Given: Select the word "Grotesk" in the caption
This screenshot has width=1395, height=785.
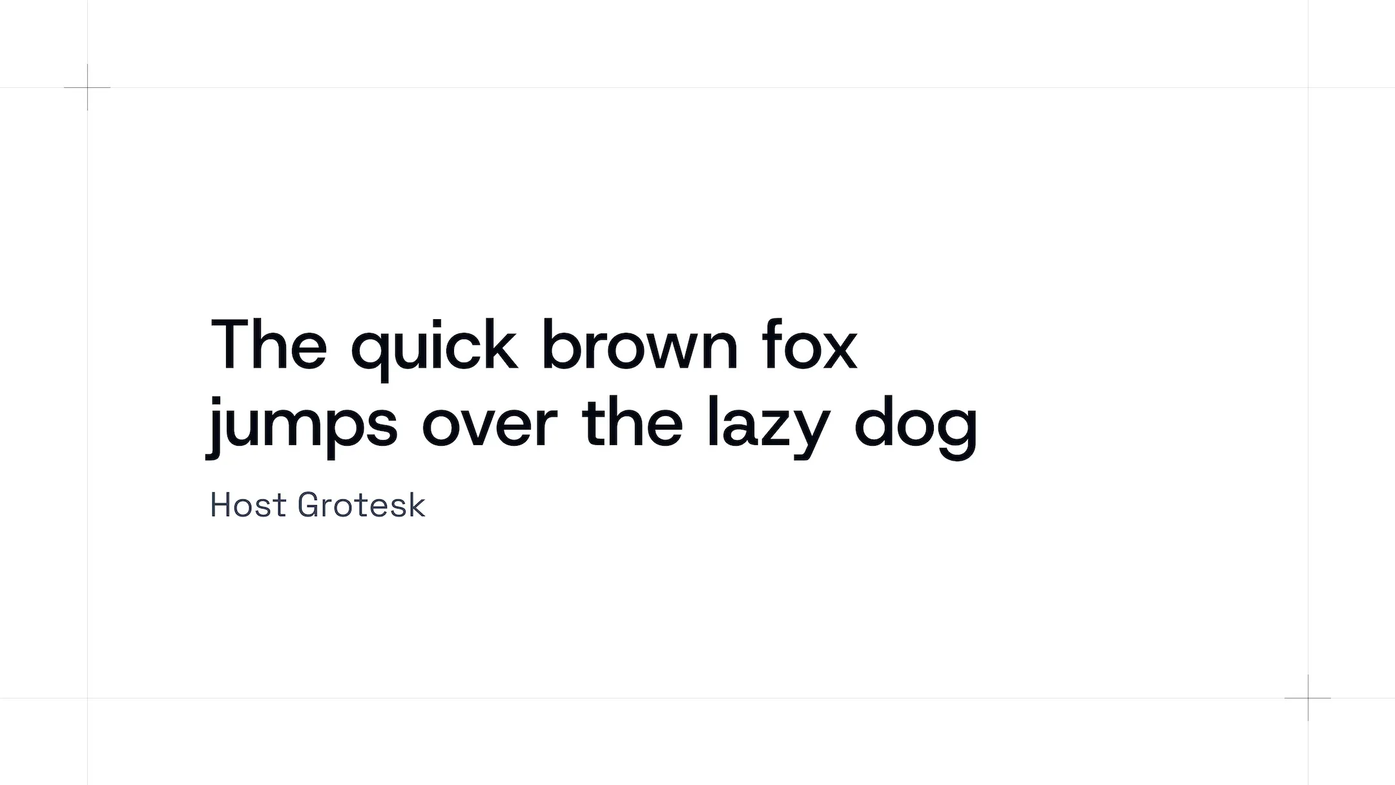Looking at the screenshot, I should [361, 505].
